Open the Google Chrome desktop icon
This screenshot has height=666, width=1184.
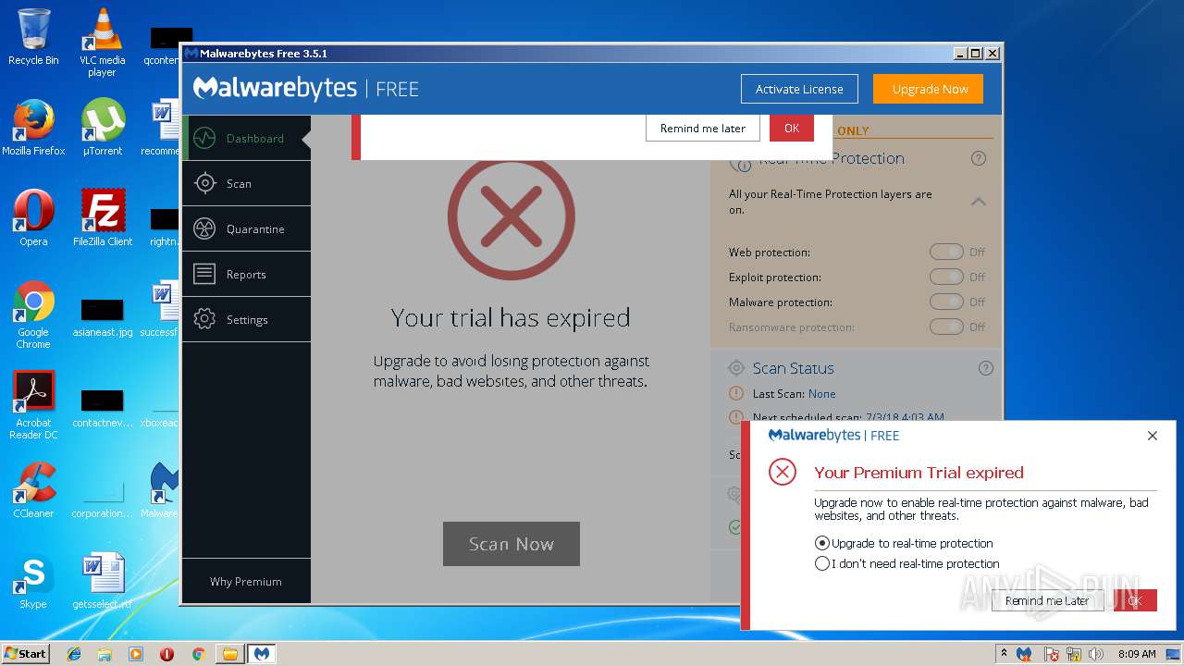[33, 314]
